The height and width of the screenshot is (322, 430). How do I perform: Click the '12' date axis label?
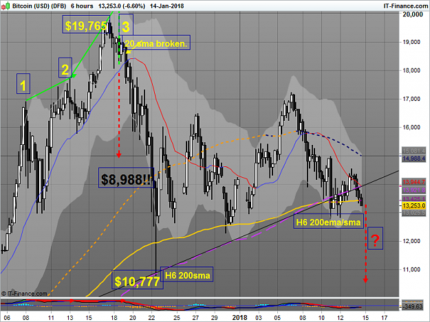tap(340, 318)
